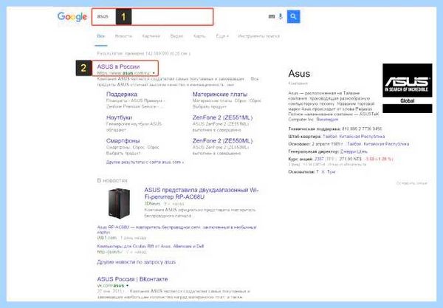
Task: Open the Oculus Rift computers news link
Action: (x=151, y=246)
